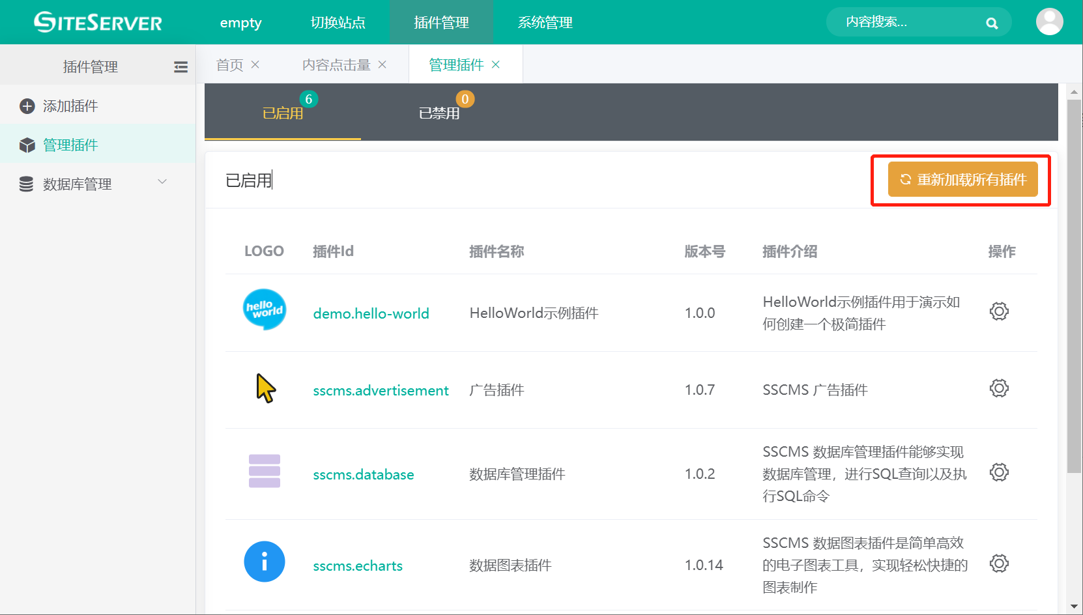Image resolution: width=1083 pixels, height=615 pixels.
Task: Switch to the 已禁用 tab
Action: pos(439,113)
